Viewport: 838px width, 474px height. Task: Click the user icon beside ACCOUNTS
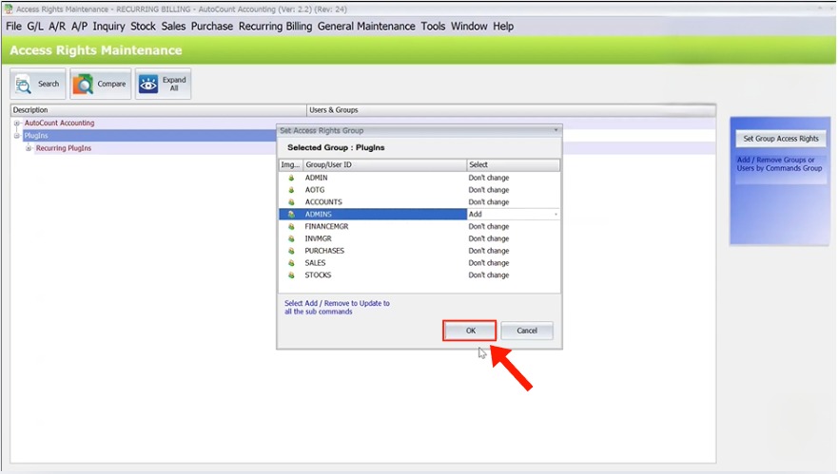[x=291, y=202]
